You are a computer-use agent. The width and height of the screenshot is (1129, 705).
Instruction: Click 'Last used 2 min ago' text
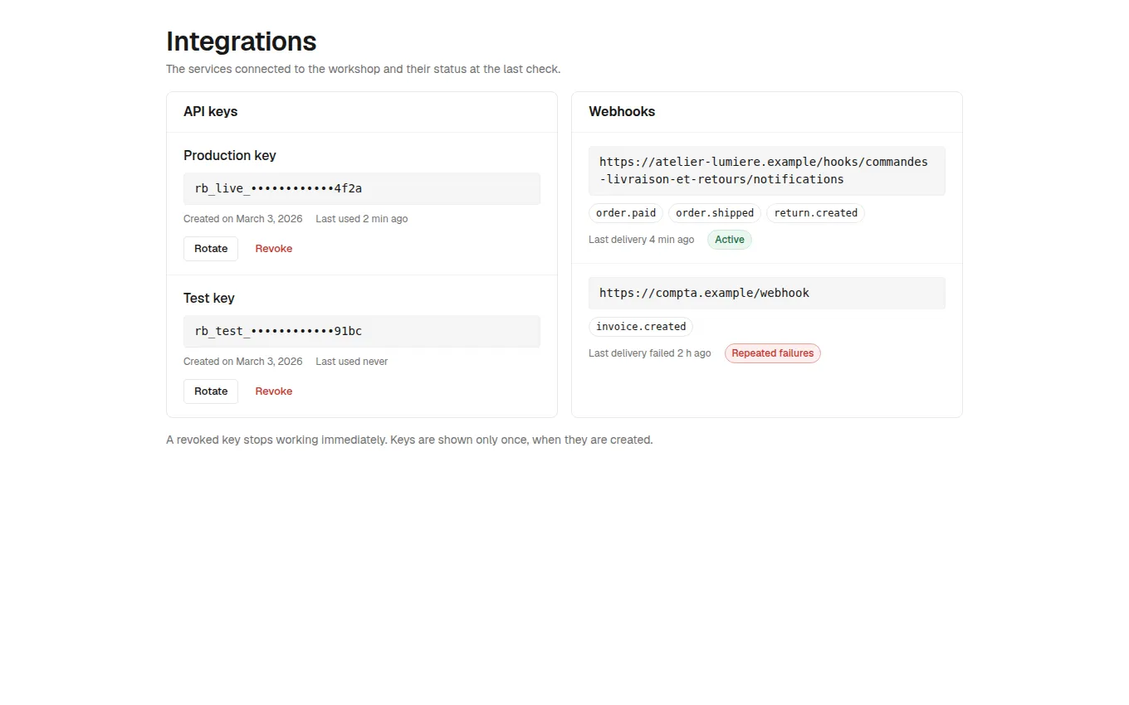[x=362, y=219]
